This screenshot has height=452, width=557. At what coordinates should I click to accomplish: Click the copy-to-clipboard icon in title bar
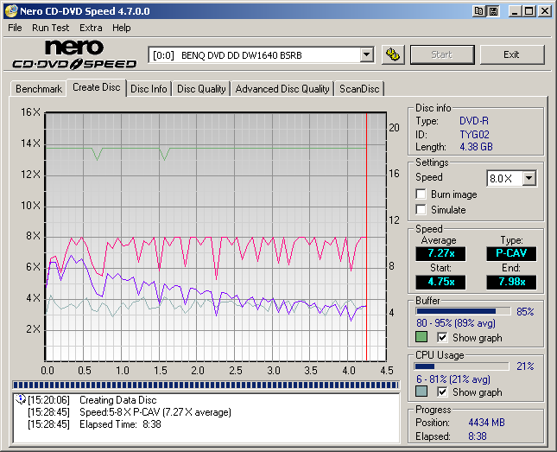pos(478,11)
